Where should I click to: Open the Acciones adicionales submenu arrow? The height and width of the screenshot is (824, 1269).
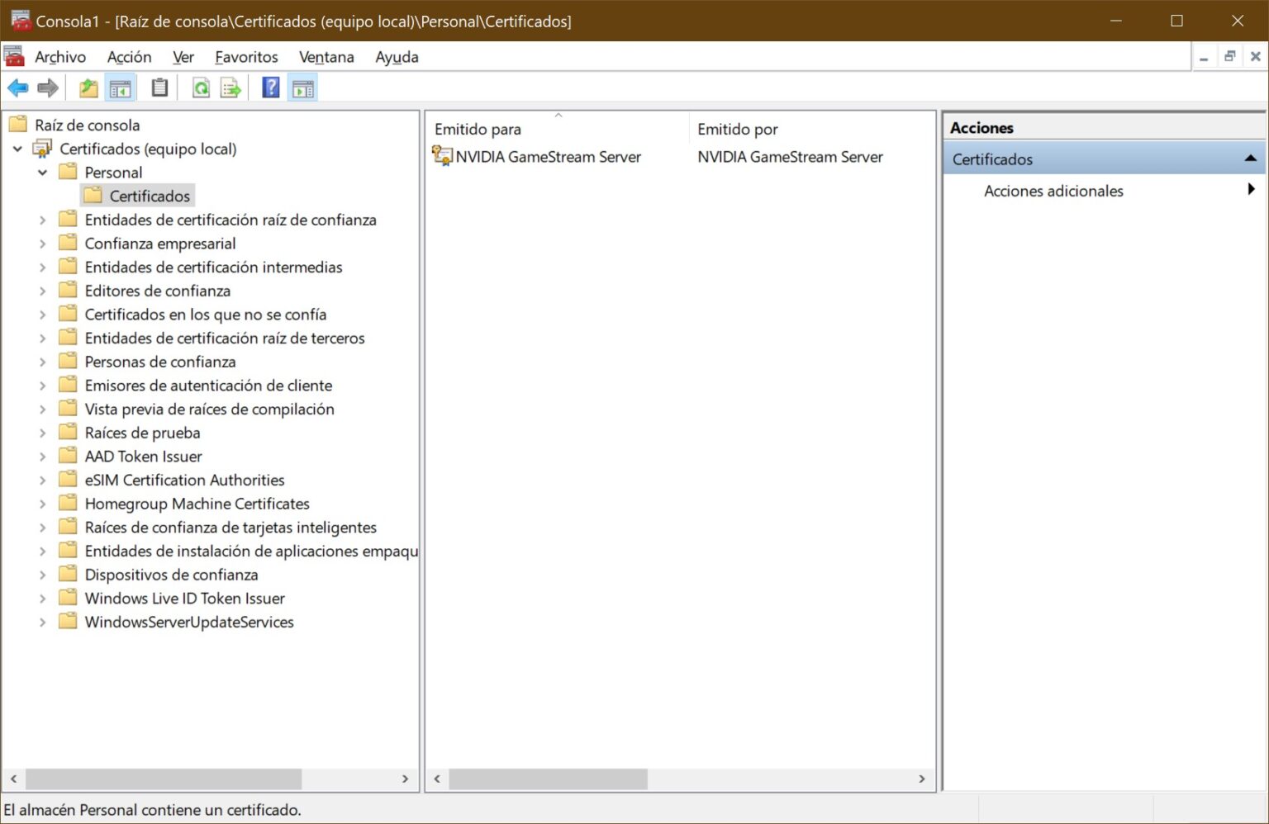1251,190
